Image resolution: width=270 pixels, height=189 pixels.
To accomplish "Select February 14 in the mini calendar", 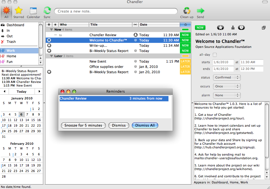I will (4, 165).
